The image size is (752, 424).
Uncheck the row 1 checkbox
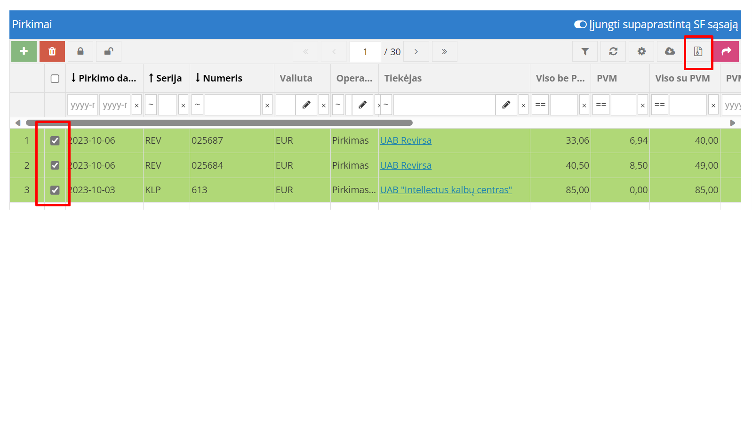(55, 141)
